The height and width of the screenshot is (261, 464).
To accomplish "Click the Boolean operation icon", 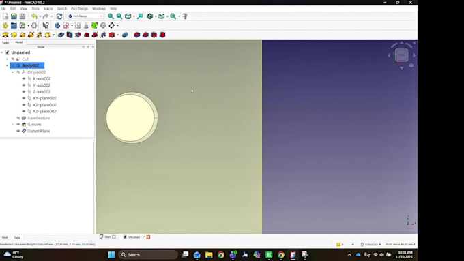I will pos(125,35).
